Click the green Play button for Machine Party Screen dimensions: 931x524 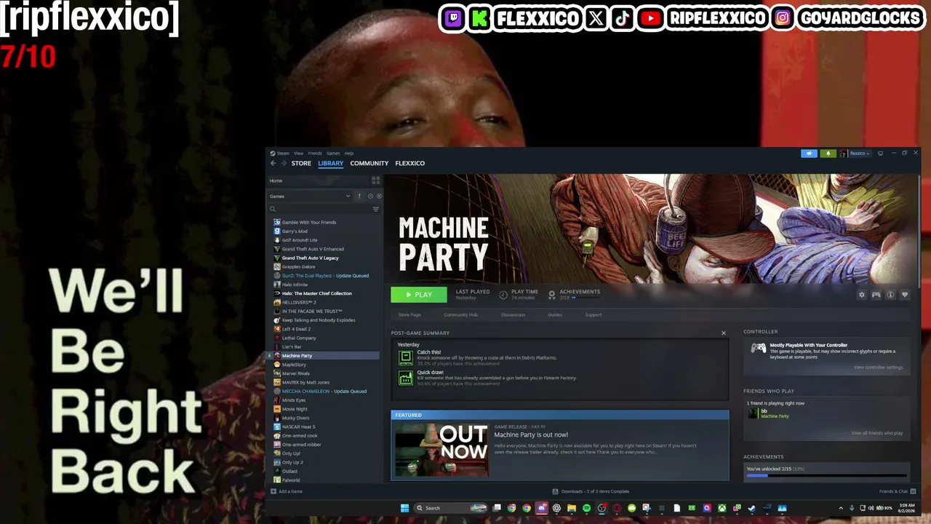click(418, 295)
